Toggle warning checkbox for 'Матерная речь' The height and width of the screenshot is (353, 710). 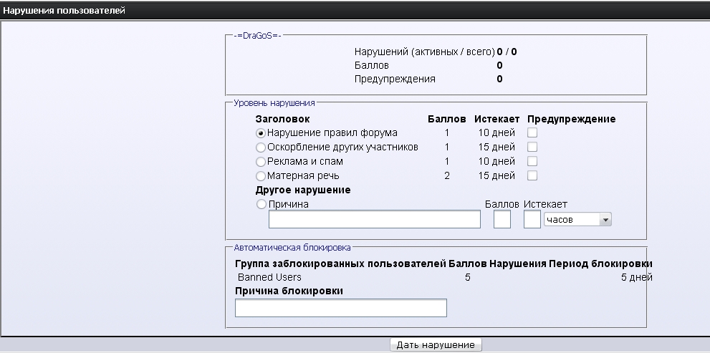[x=532, y=175]
